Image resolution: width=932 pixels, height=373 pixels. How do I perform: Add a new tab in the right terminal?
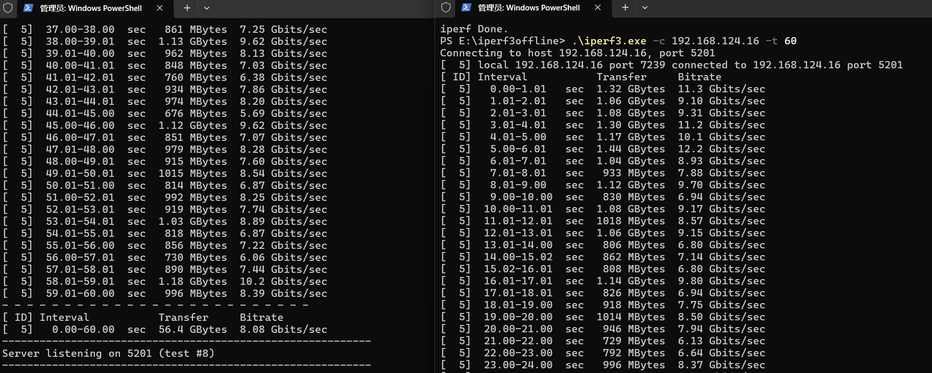tap(625, 7)
